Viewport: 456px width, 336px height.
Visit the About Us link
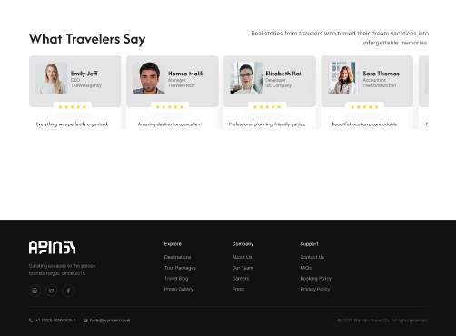point(242,257)
